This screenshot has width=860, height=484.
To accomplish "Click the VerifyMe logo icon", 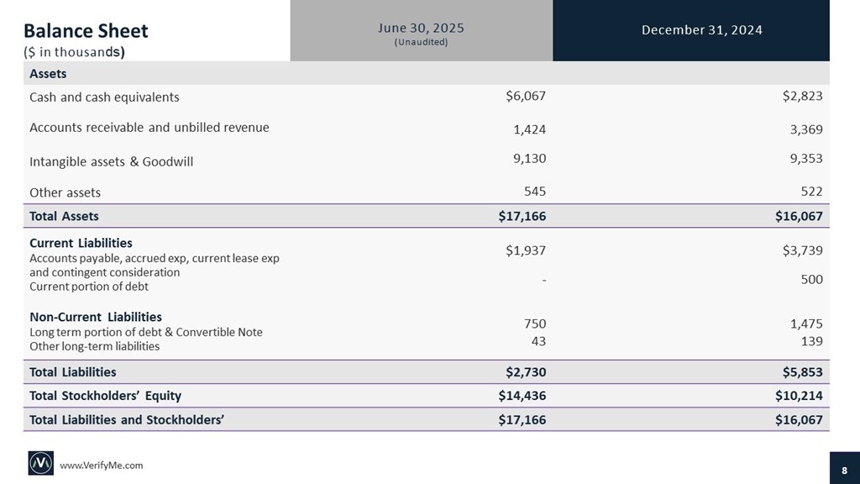I will click(41, 465).
